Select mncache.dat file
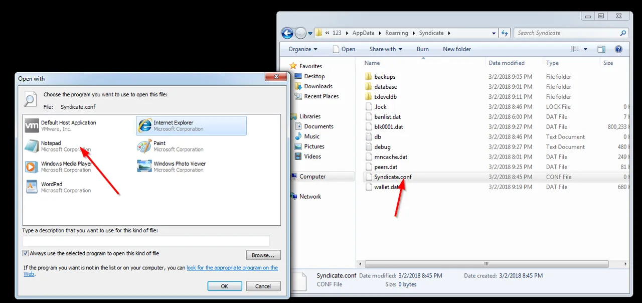Image resolution: width=642 pixels, height=303 pixels. (391, 157)
